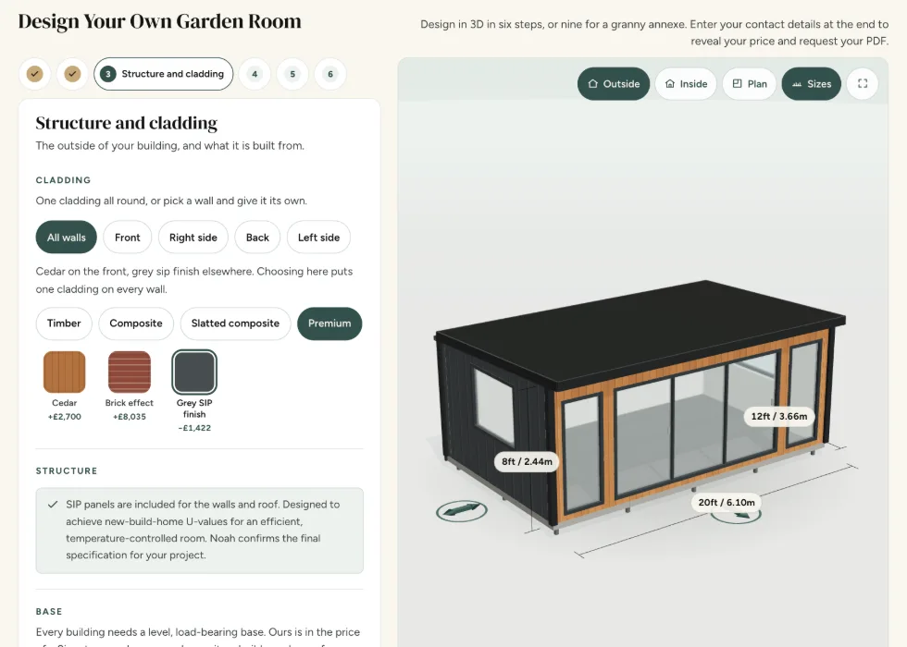Click the 8ft / 2.44m height label
Viewport: 907px width, 647px height.
click(x=527, y=461)
